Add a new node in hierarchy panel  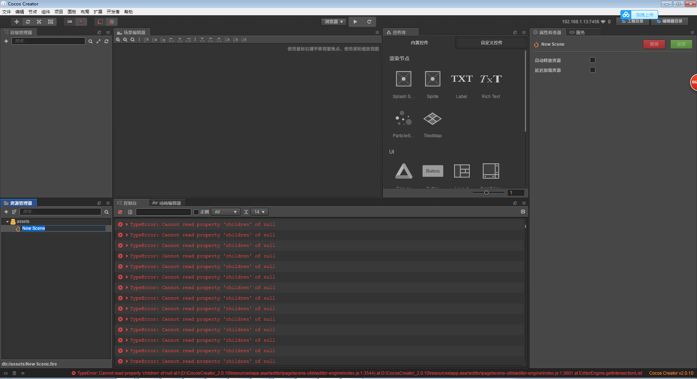point(6,41)
